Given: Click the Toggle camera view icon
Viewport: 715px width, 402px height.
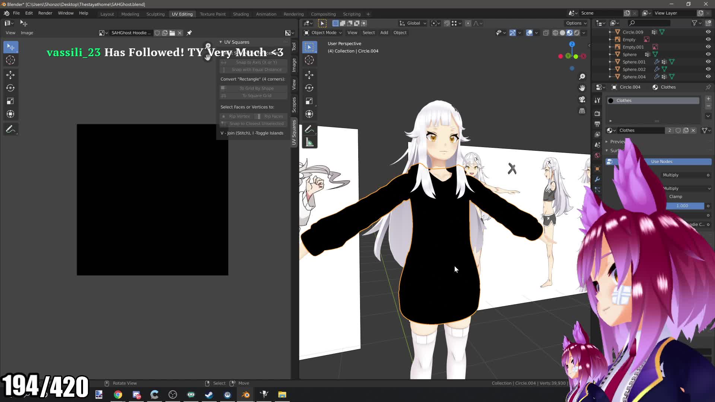Looking at the screenshot, I should click(582, 99).
